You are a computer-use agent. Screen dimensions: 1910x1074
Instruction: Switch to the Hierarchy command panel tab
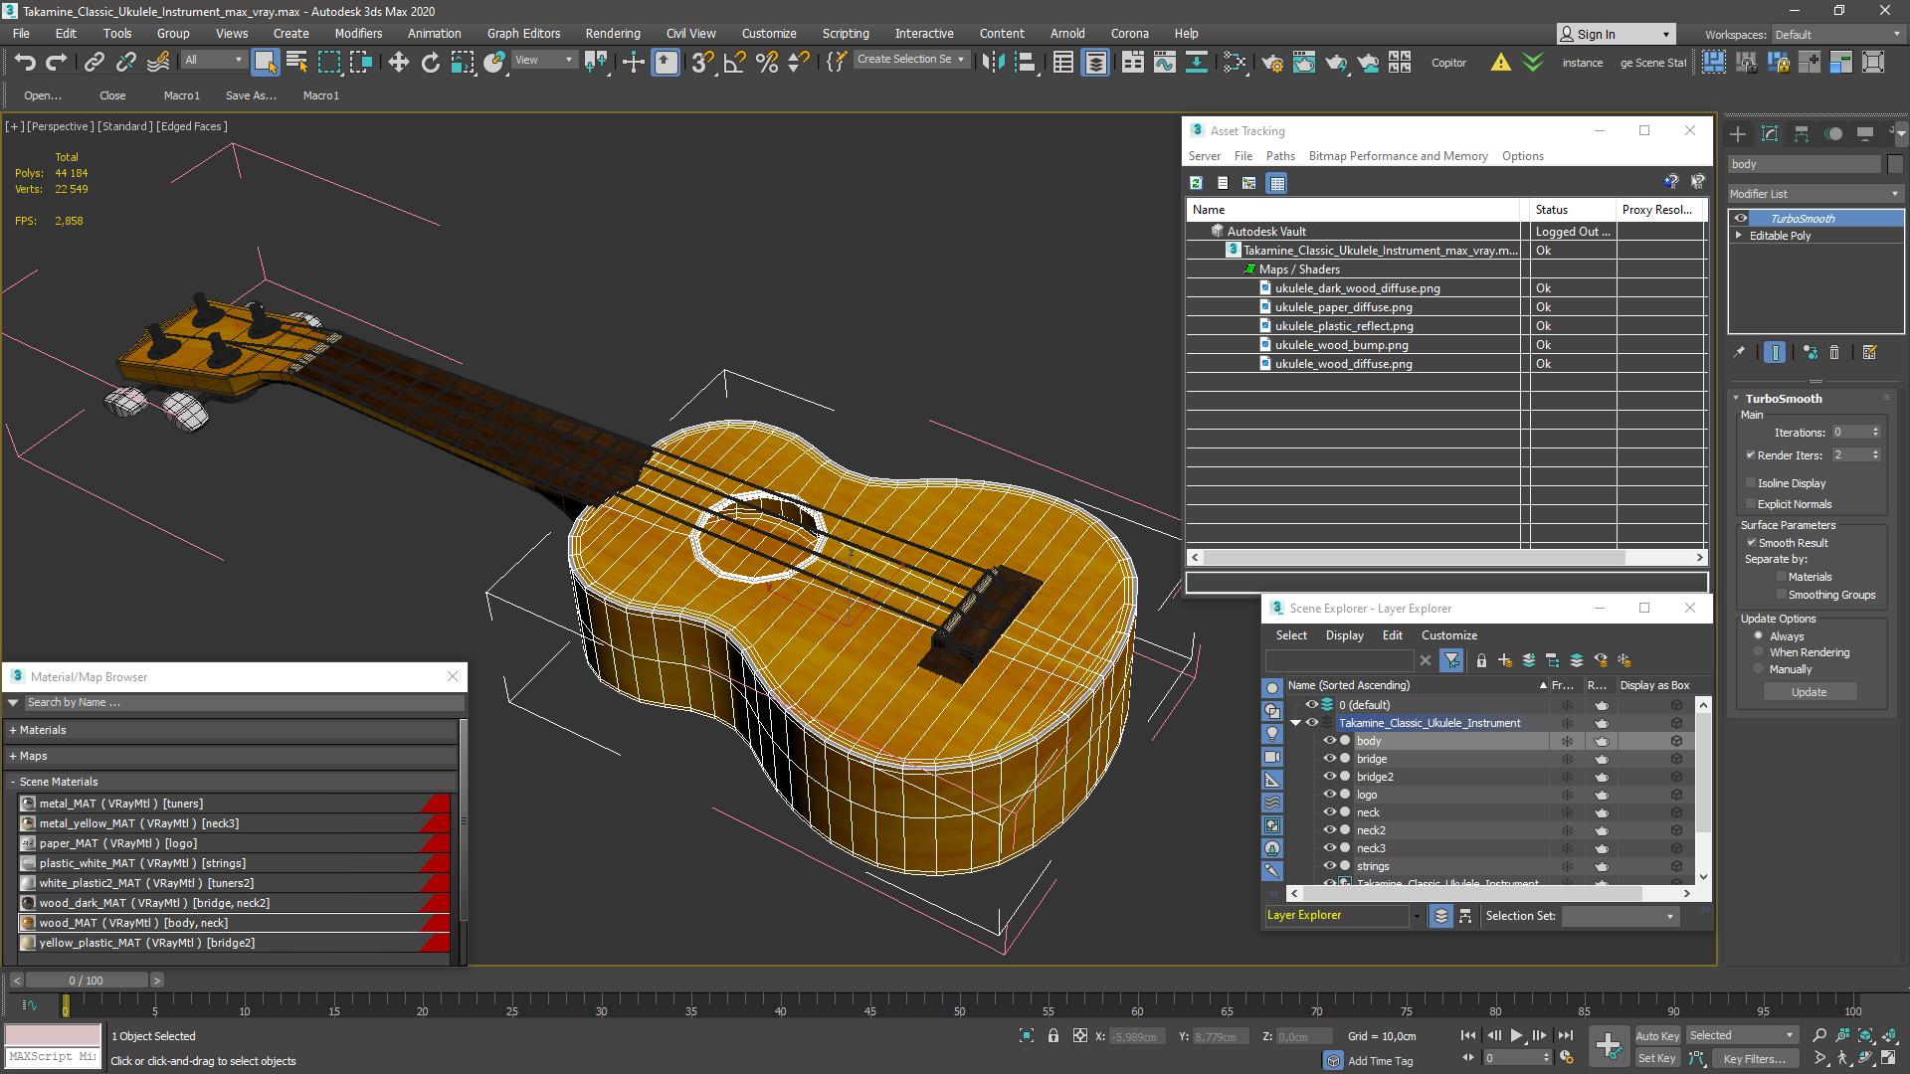point(1802,133)
